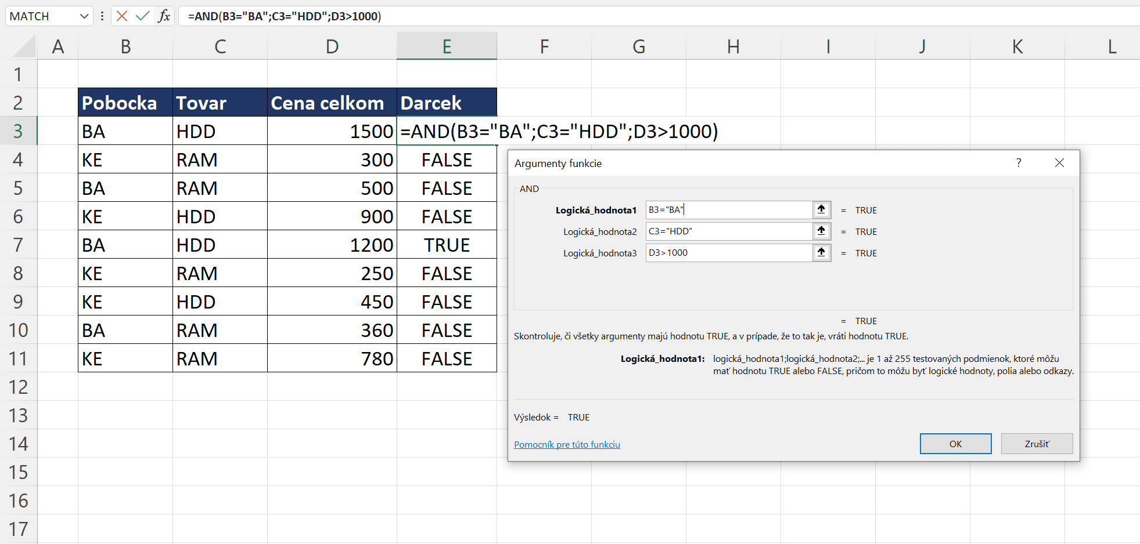Select row 12 header
The height and width of the screenshot is (544, 1140).
click(19, 387)
